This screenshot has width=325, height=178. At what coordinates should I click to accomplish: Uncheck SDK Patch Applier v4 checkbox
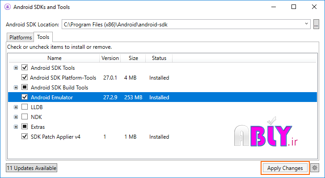(25, 136)
